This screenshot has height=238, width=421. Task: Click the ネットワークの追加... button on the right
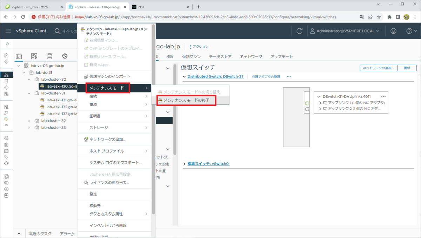[378, 68]
